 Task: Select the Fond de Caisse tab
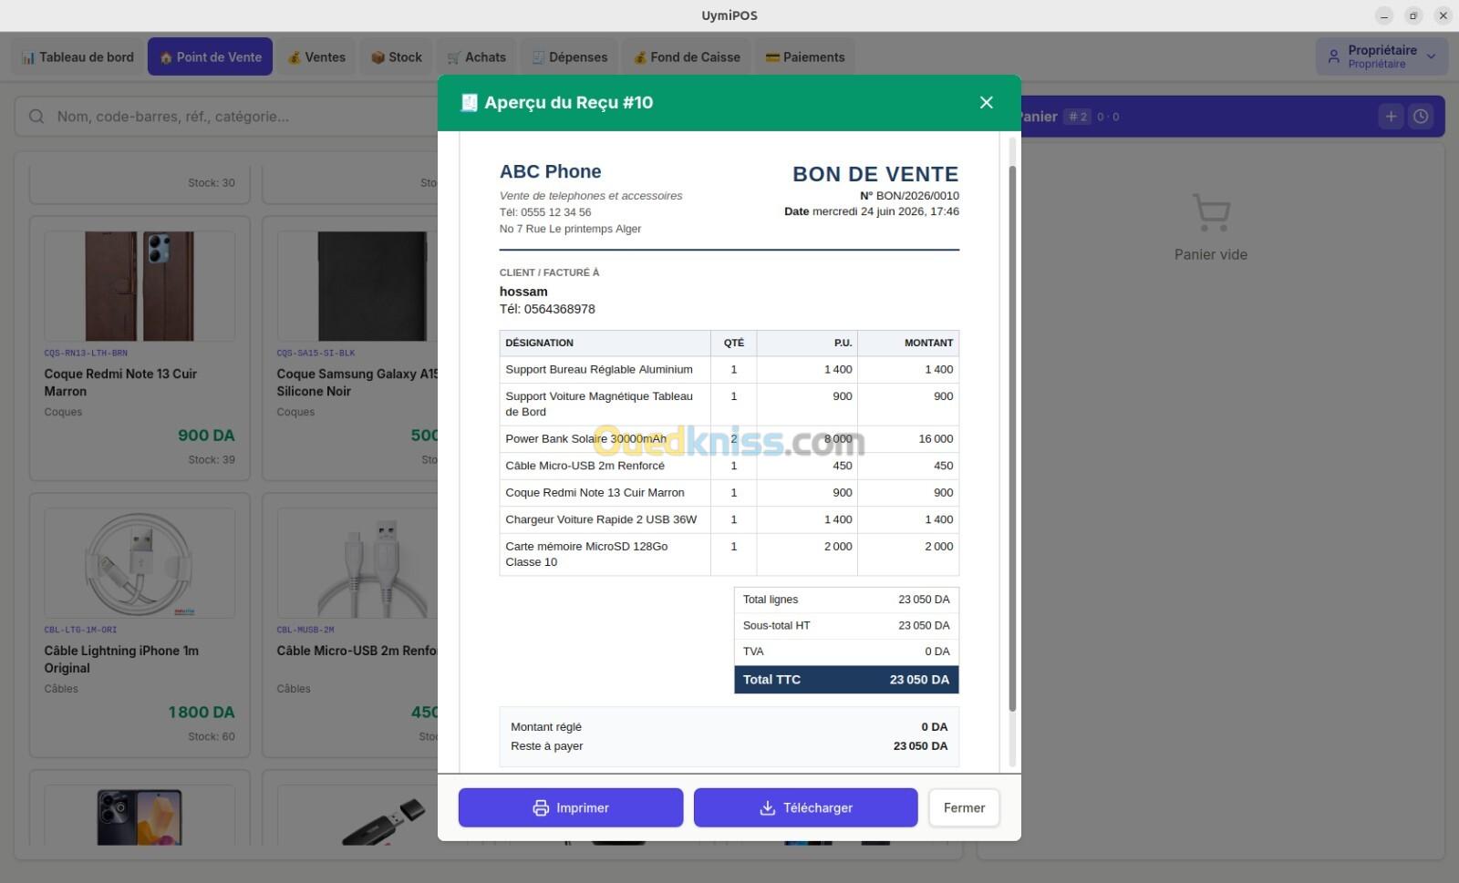point(687,56)
